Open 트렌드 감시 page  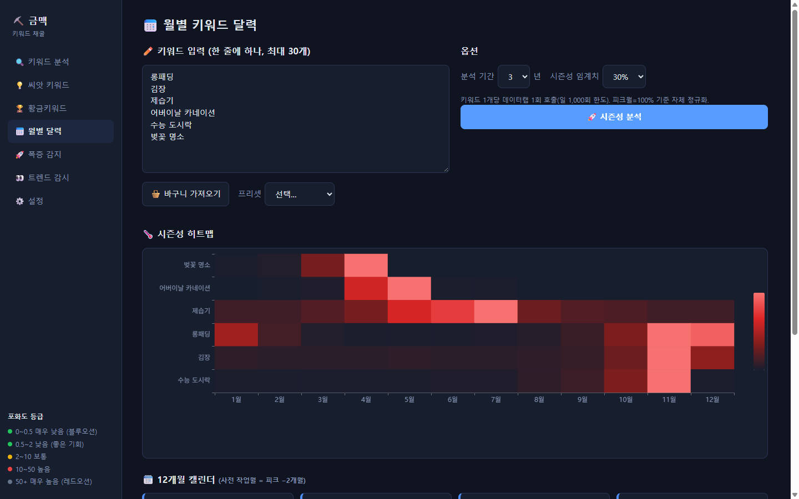click(60, 178)
